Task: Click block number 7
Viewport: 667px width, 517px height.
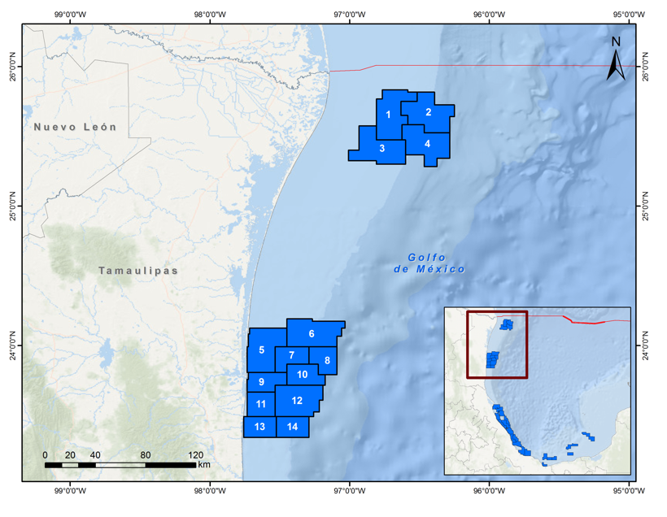Action: [x=291, y=355]
